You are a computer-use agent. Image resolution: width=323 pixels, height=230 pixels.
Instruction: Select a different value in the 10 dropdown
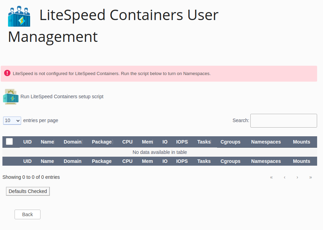pos(12,120)
